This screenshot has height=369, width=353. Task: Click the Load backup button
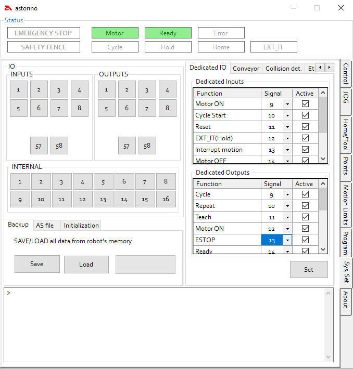[86, 265]
